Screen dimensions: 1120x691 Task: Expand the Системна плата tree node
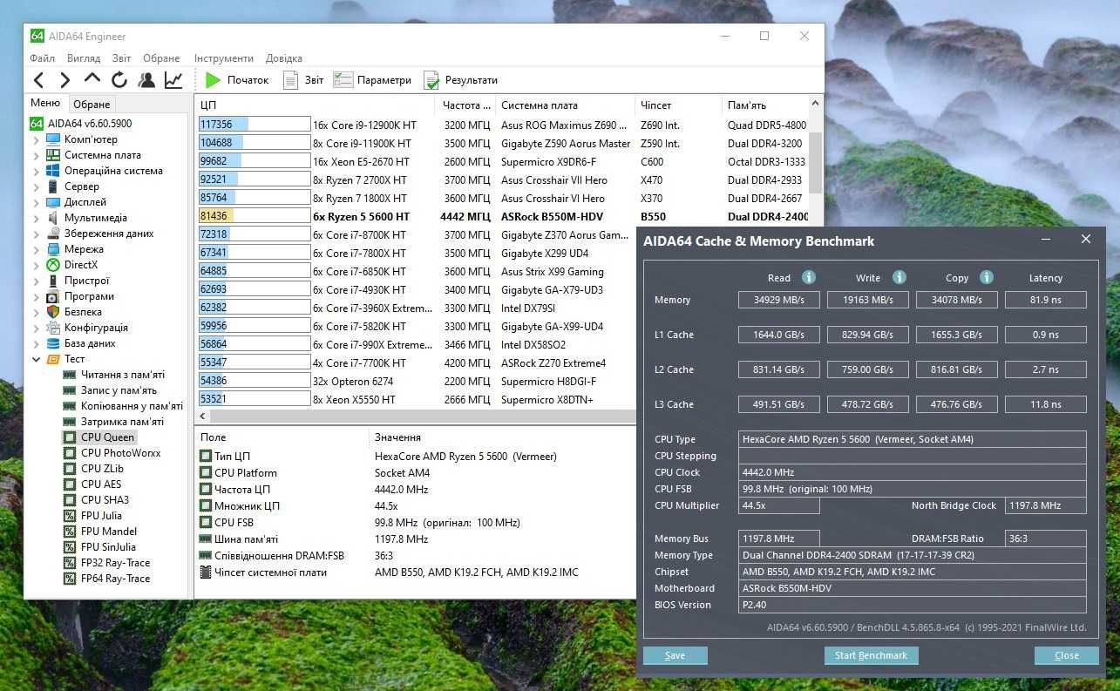point(36,155)
